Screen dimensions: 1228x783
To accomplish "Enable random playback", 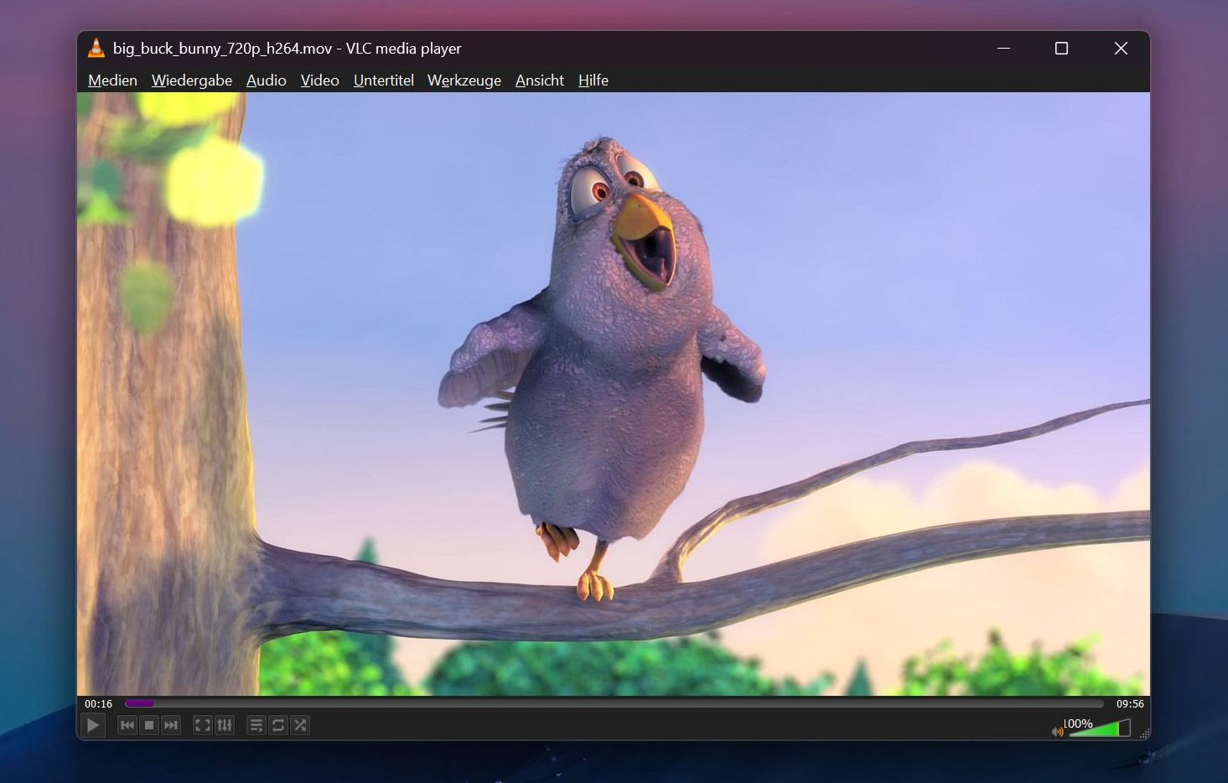I will coord(299,725).
